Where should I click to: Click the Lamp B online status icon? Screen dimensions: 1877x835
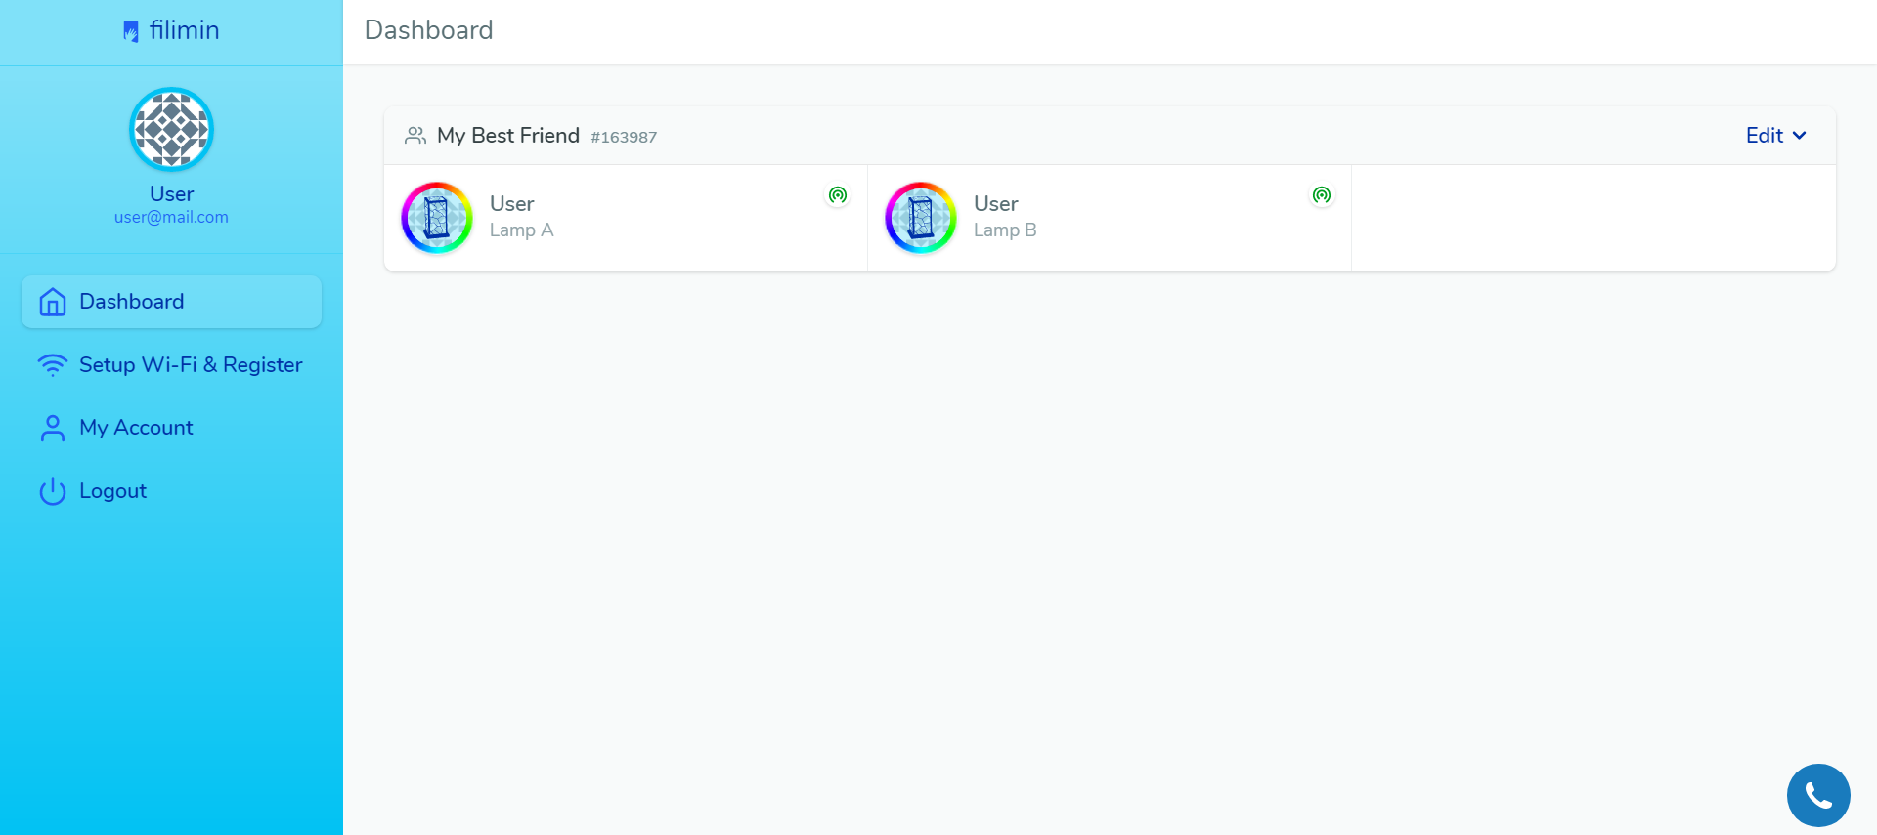click(x=1322, y=195)
